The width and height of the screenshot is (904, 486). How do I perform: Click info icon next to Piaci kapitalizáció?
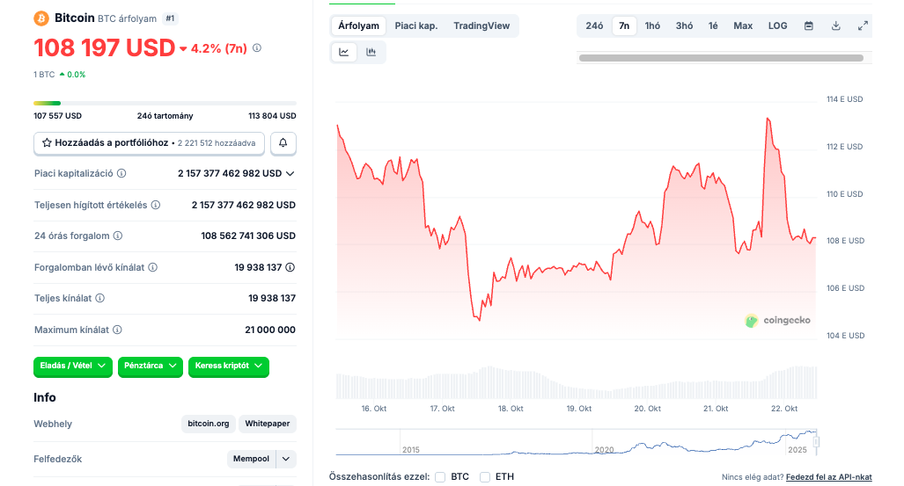pos(121,174)
